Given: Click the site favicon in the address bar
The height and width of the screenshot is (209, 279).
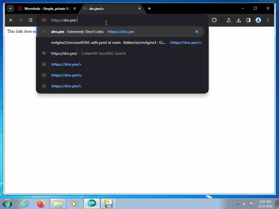Looking at the screenshot, I should [44, 20].
